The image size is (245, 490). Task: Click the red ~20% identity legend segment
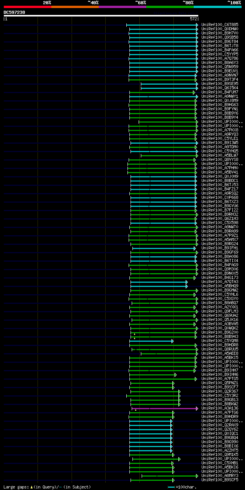pyautogui.click(x=27, y=7)
